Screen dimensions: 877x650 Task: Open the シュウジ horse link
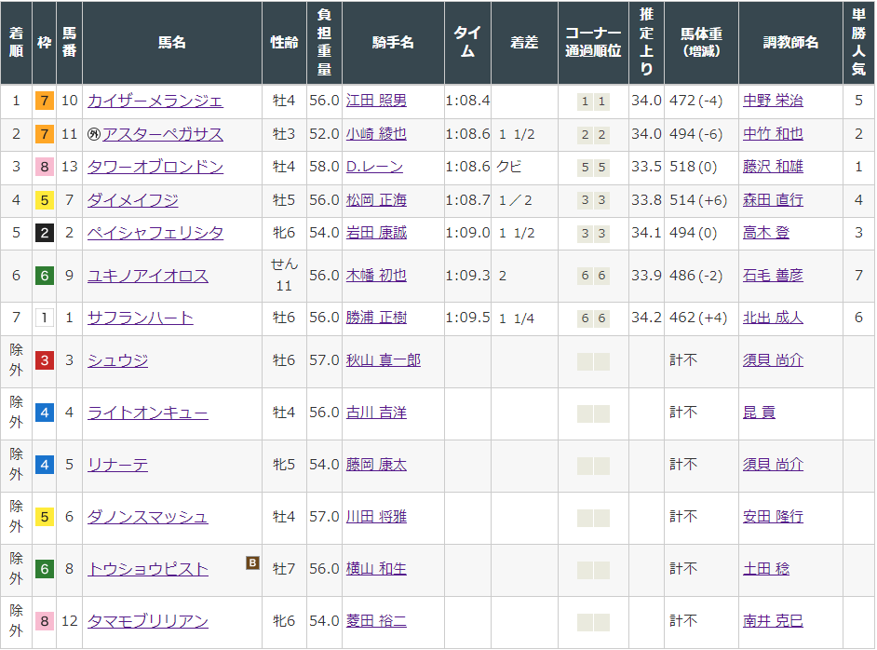[x=117, y=360]
